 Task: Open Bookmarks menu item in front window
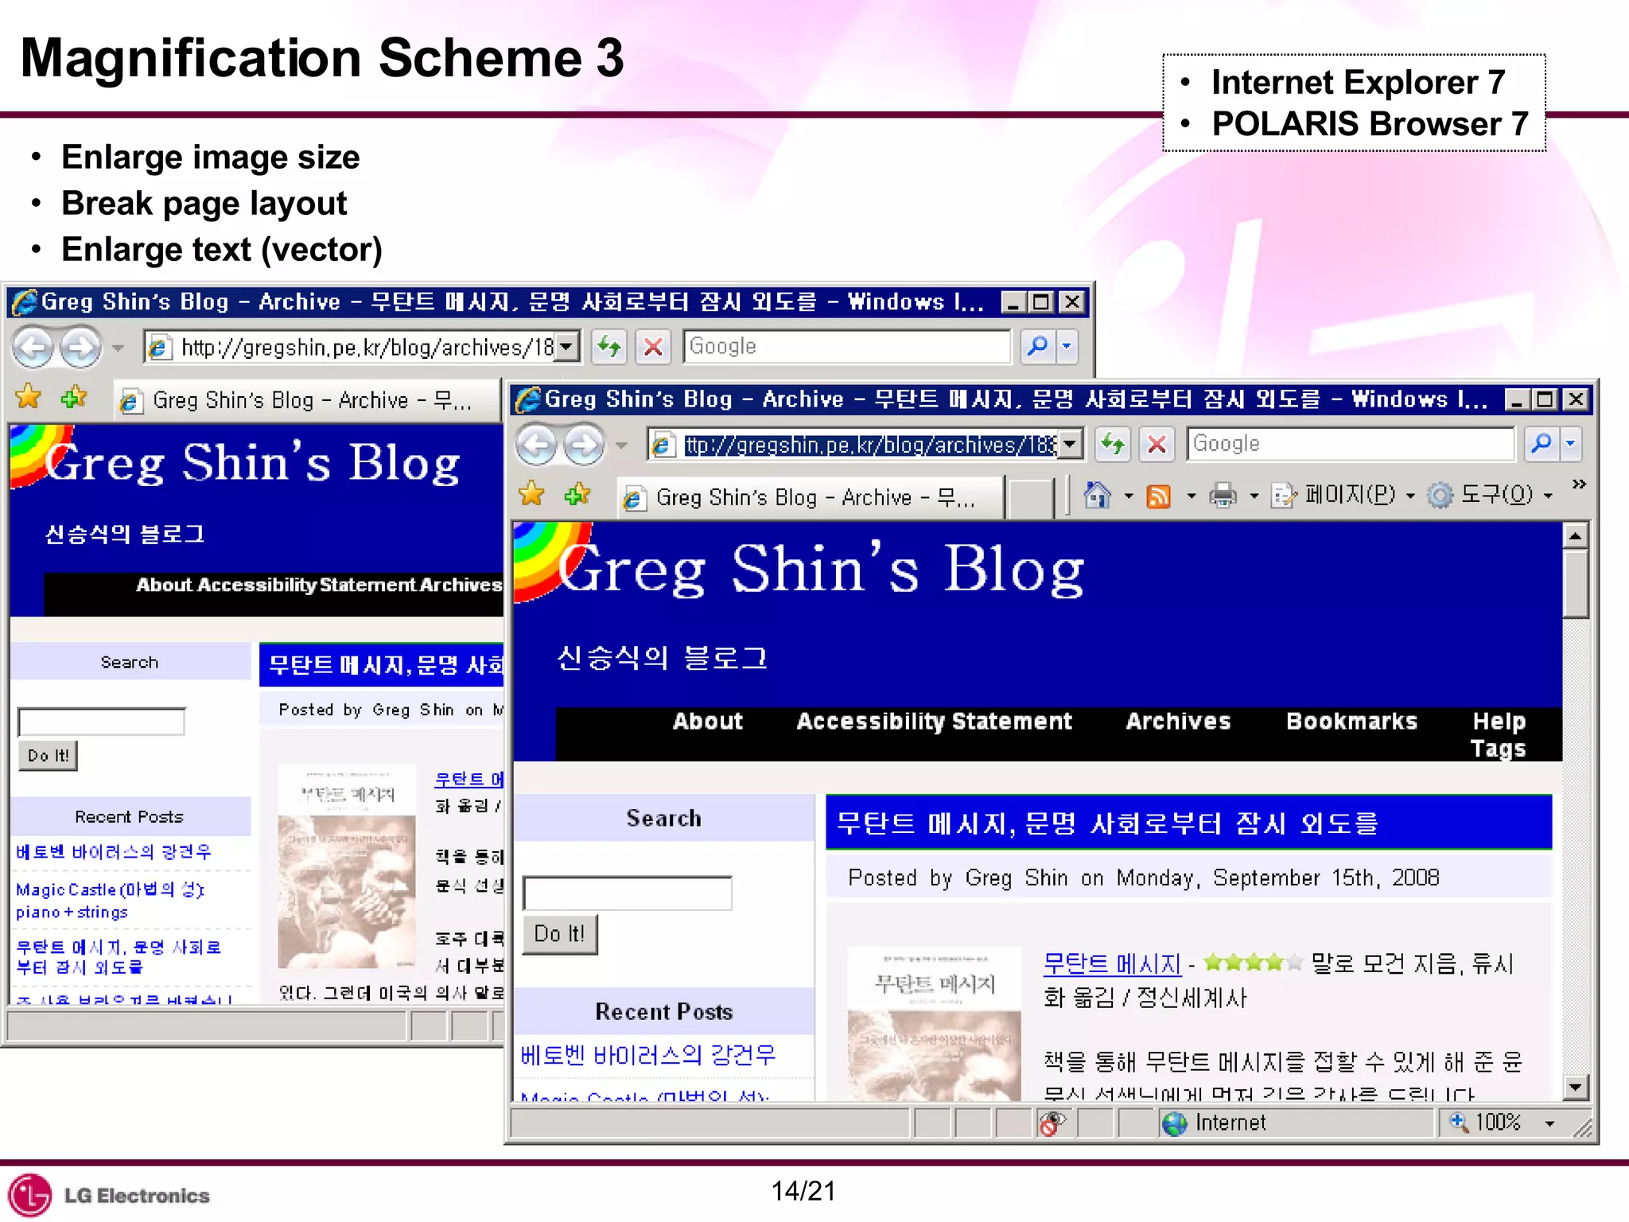[1352, 722]
